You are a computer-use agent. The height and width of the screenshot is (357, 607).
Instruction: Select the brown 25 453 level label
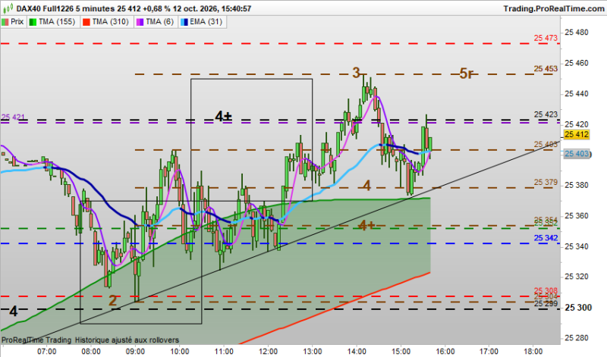pyautogui.click(x=546, y=68)
